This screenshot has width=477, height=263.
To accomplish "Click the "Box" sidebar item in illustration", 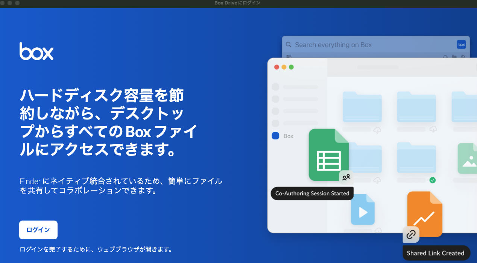I will [283, 136].
